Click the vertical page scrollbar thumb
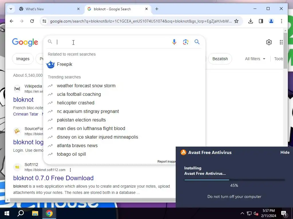 [285, 51]
